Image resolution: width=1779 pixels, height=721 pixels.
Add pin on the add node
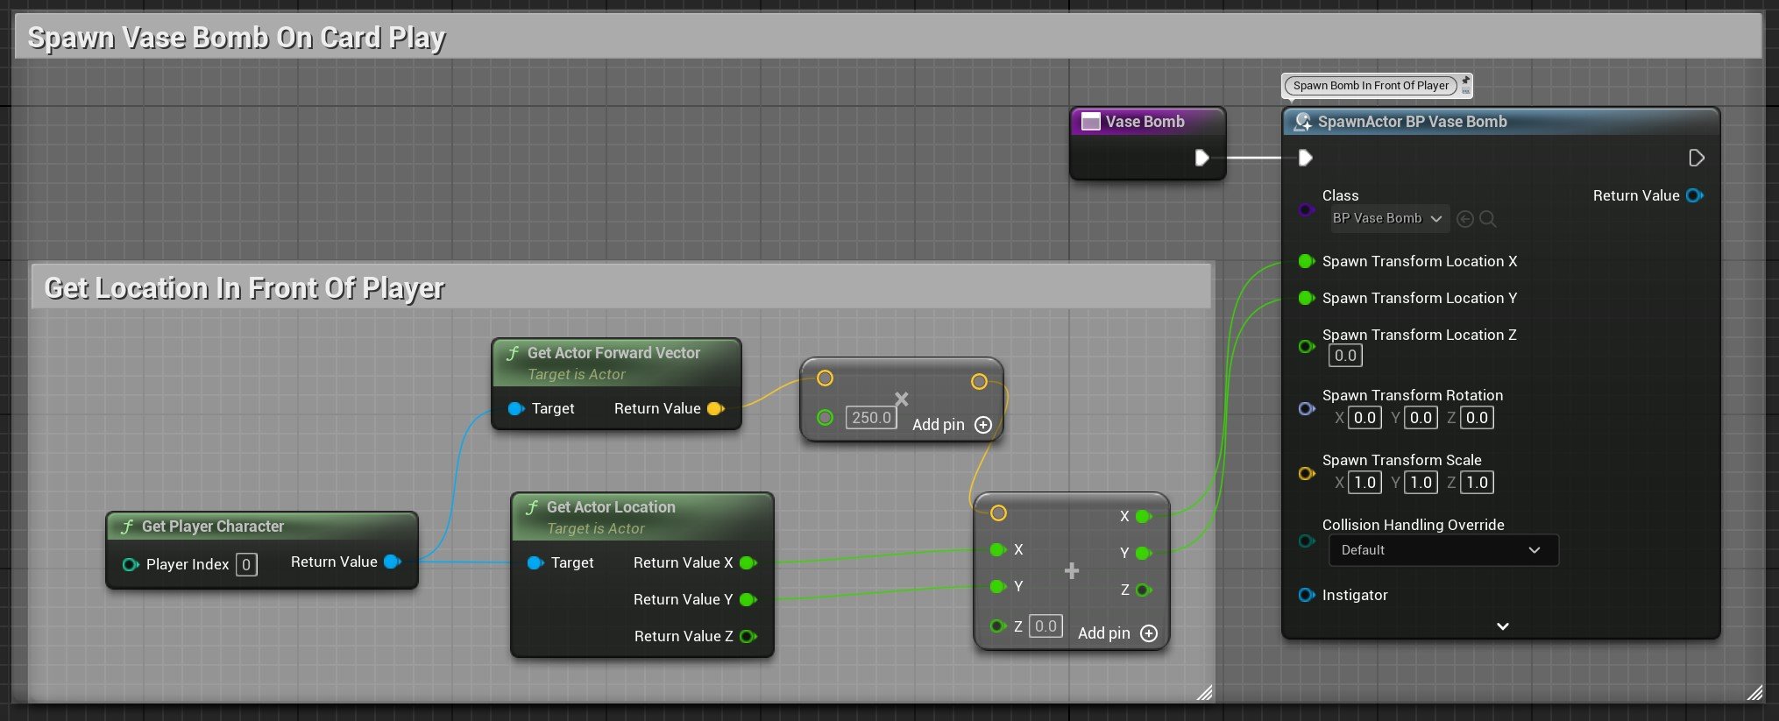[x=1117, y=633]
